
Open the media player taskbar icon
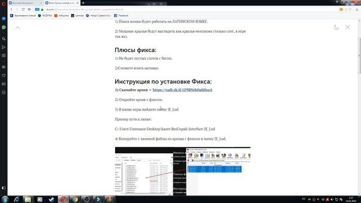[39, 199]
